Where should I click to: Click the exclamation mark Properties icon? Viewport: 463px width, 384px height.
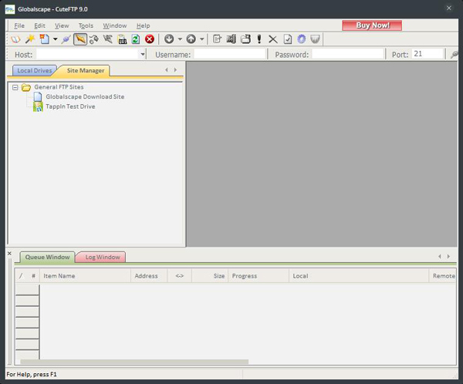coord(259,39)
